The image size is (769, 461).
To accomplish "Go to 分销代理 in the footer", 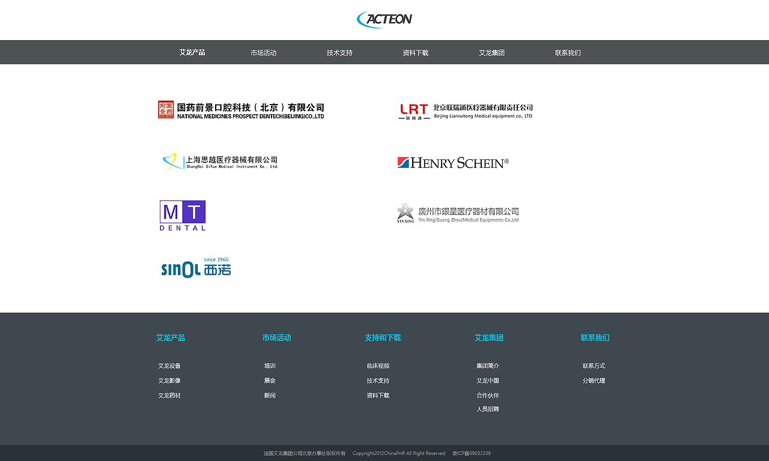I will pos(594,381).
